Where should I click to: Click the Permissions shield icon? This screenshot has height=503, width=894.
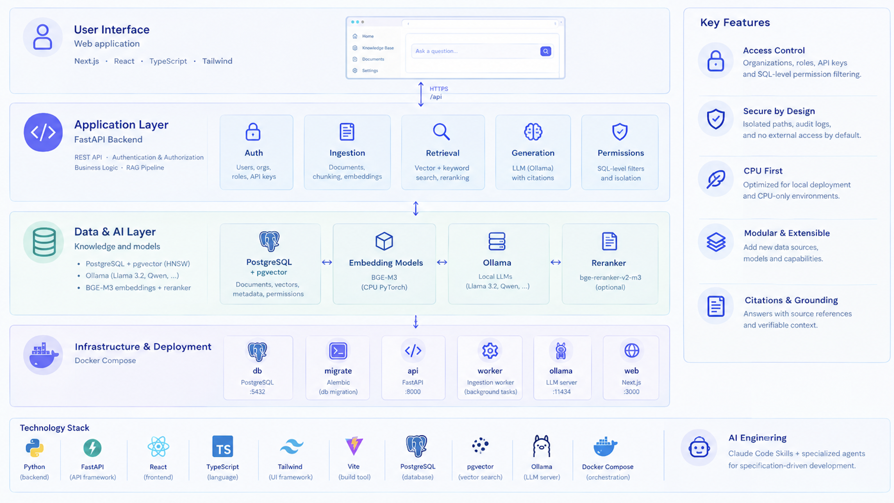[x=620, y=132]
